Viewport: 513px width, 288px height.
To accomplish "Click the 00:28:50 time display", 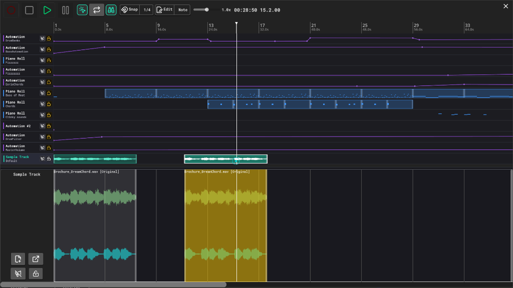I will click(245, 10).
